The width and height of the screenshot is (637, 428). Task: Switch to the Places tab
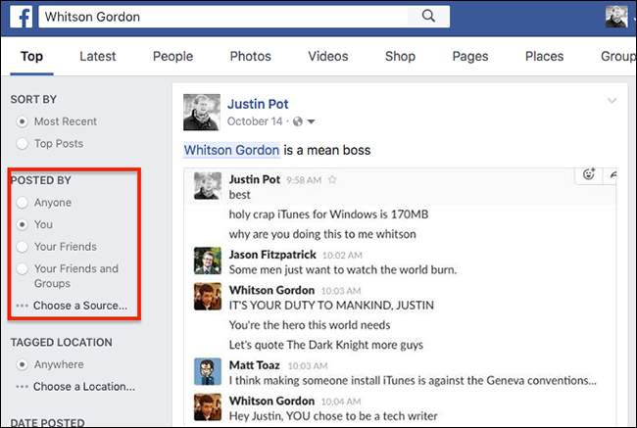(x=544, y=56)
